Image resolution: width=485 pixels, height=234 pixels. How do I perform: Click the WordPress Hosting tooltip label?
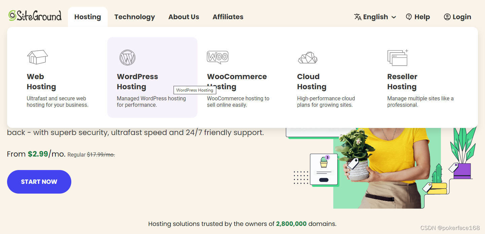coord(195,90)
